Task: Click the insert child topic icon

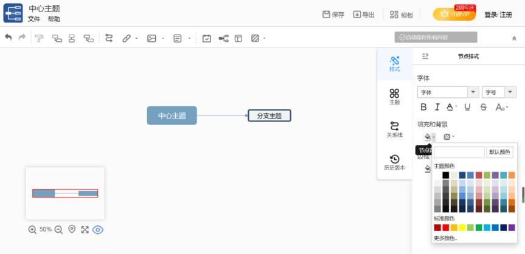Action: 57,38
